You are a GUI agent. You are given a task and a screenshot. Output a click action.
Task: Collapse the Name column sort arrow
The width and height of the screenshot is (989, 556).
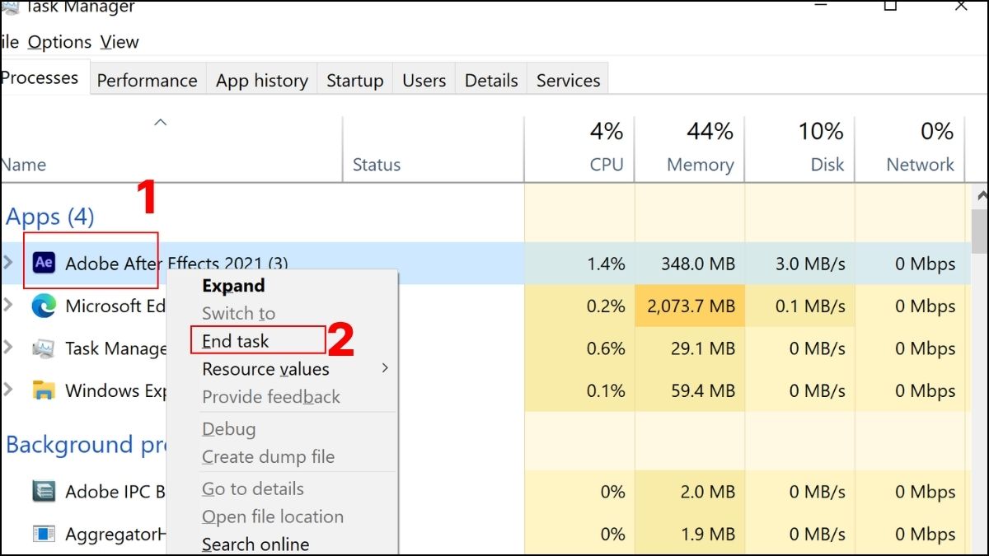[x=161, y=123]
